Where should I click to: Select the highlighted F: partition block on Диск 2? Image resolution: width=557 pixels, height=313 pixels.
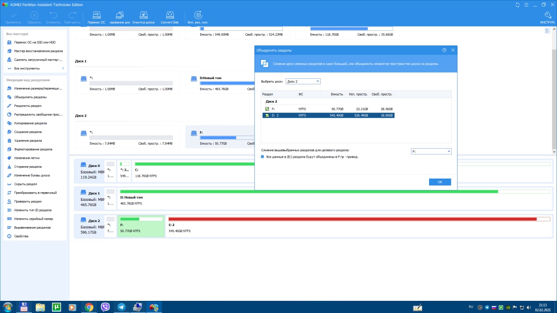[141, 226]
